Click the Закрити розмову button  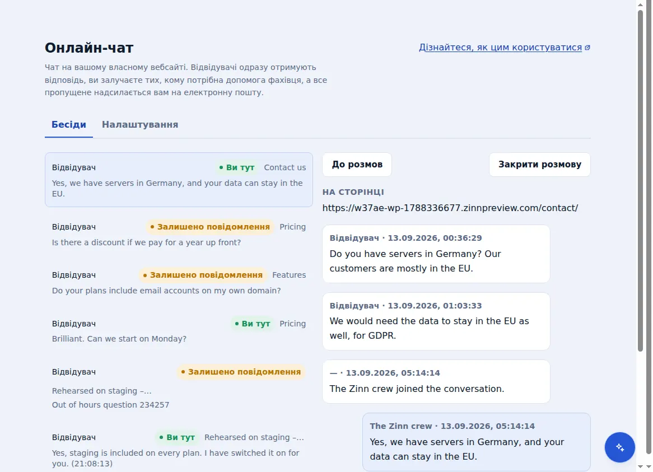click(540, 165)
